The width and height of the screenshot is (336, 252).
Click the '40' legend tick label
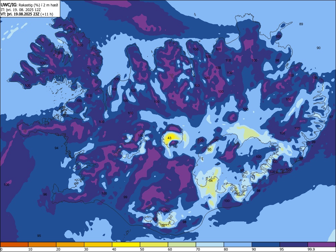pyautogui.click(x=114, y=249)
